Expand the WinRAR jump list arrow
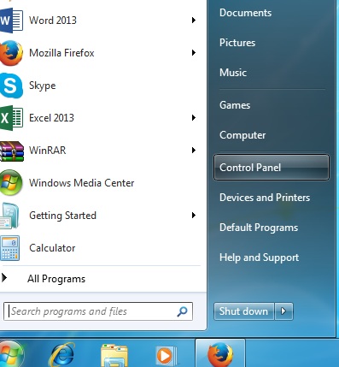 click(194, 151)
